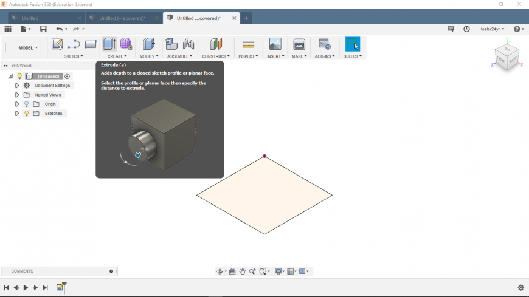529x297 pixels.
Task: Open the MODEL workspace dropdown
Action: [28, 47]
